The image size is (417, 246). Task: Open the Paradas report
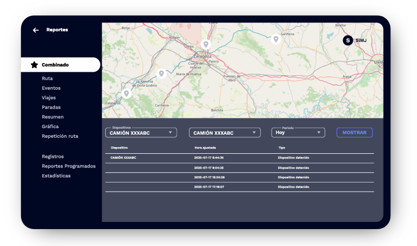[51, 107]
